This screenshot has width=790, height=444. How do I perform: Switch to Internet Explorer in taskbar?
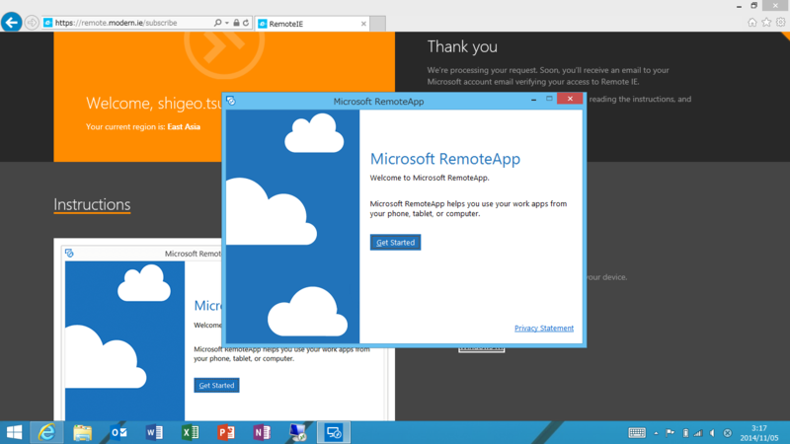[x=46, y=432]
